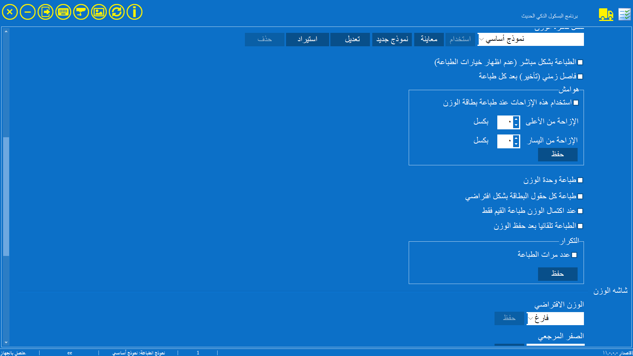Open the on-screen keyboard icon
Screen dimensions: 633x356
[63, 12]
